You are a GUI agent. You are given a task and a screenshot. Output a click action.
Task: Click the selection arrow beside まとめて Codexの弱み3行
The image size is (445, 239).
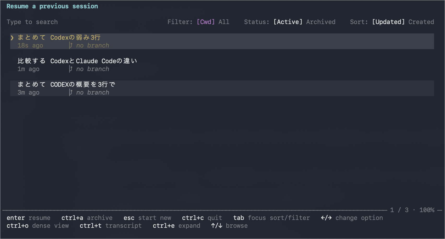point(12,38)
